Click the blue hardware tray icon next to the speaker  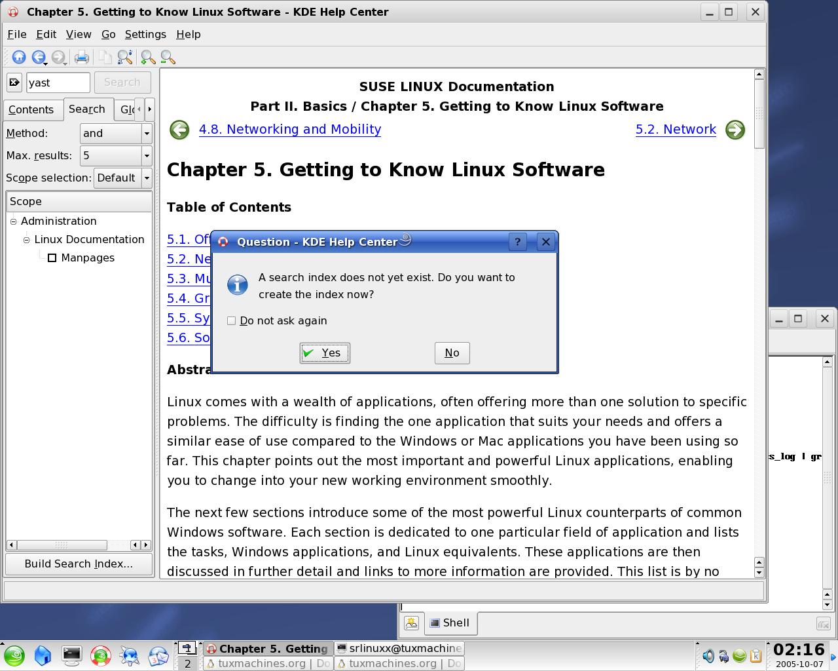pos(724,655)
